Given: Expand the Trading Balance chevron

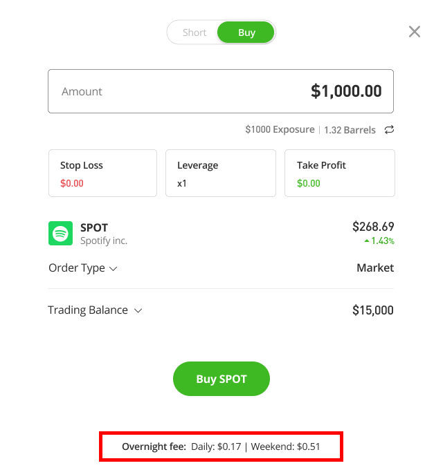Looking at the screenshot, I should (138, 310).
